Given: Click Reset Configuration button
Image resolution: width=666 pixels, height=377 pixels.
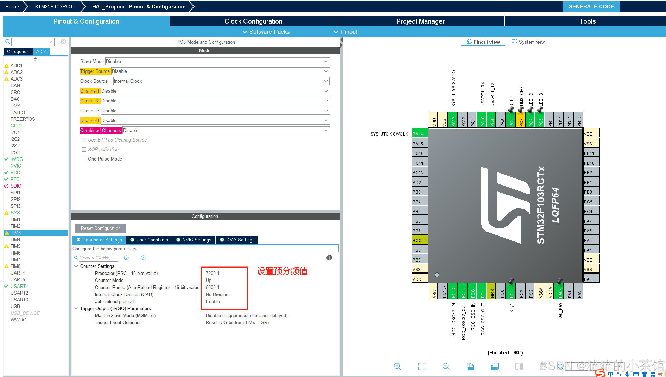Looking at the screenshot, I should (101, 228).
